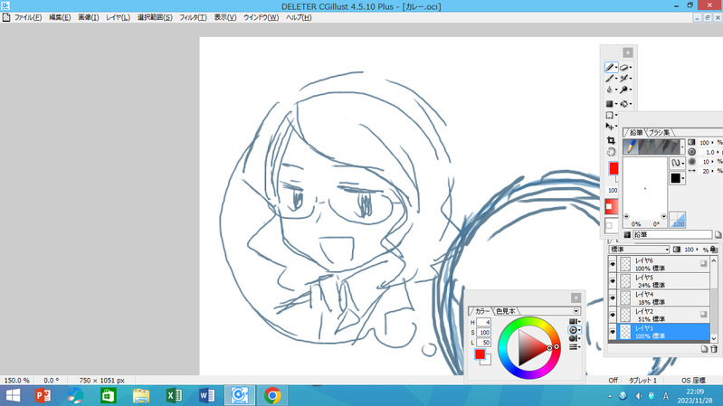Open PowerPoint from the taskbar
The image size is (723, 406).
pyautogui.click(x=43, y=395)
